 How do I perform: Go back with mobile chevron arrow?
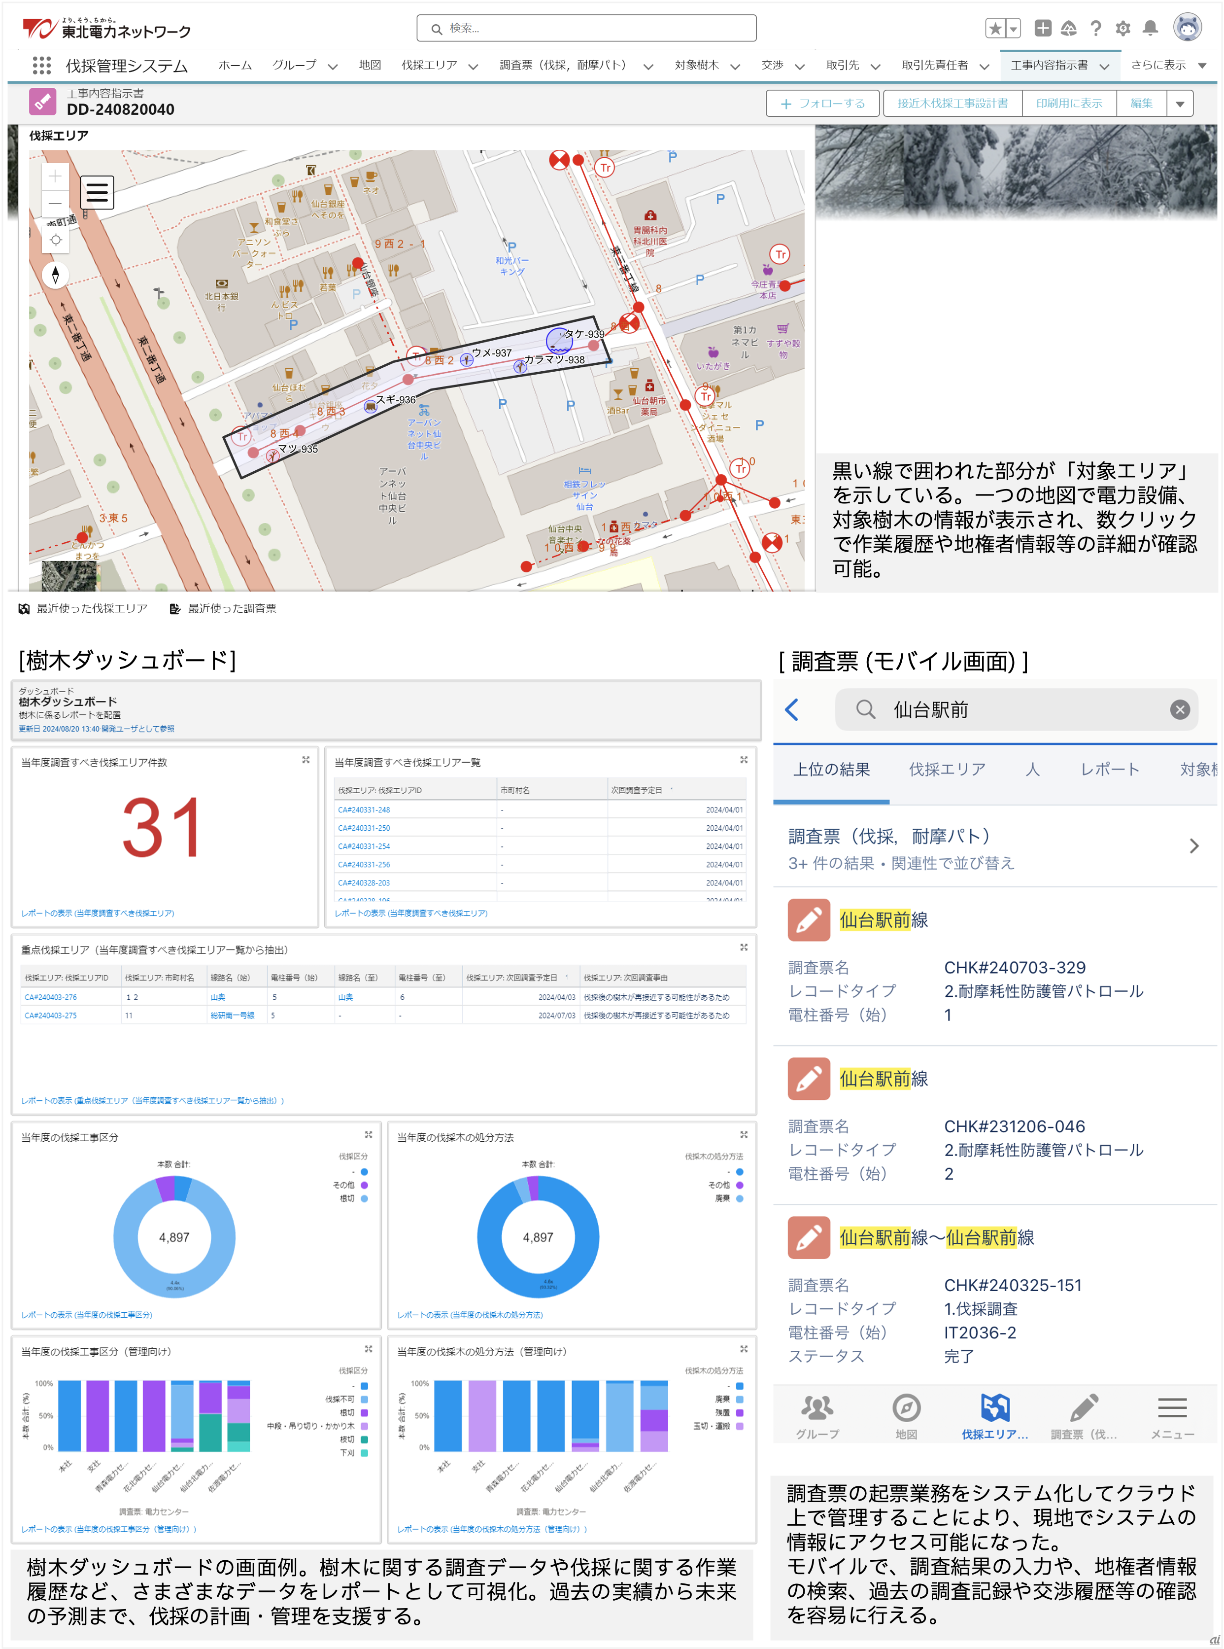792,709
